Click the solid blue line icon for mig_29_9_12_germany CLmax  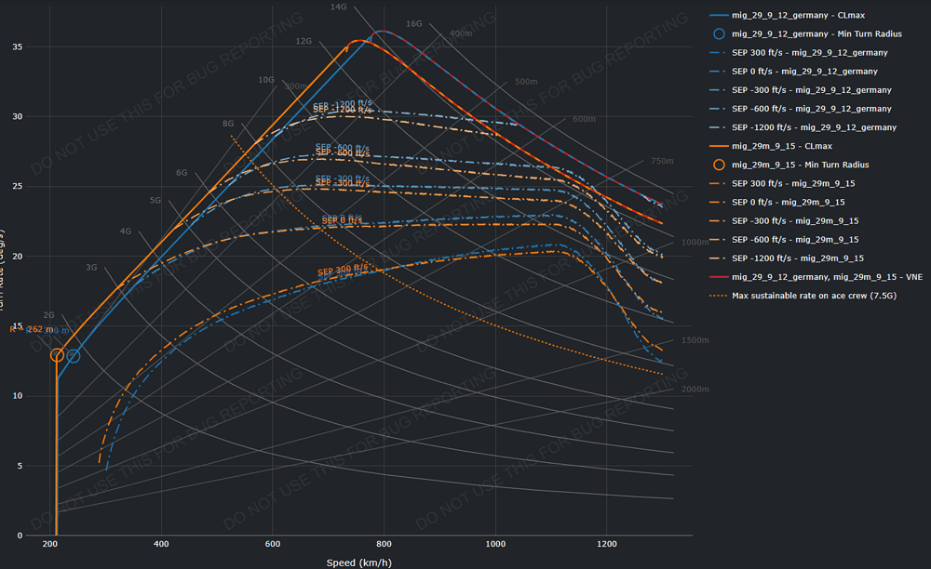pyautogui.click(x=719, y=15)
